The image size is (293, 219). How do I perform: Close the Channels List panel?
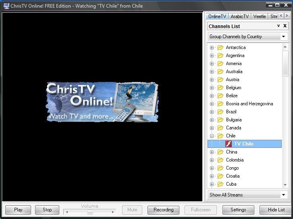(285, 26)
